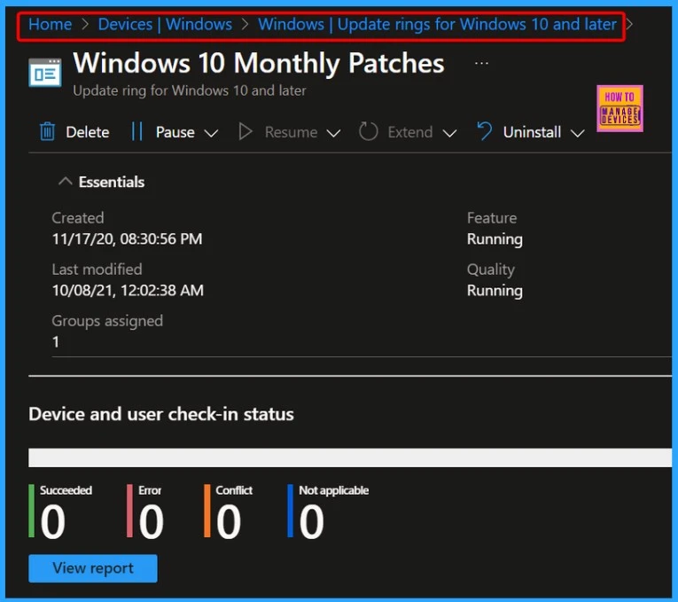Select the created date 11/17/20, 08:30:56 PM
Viewport: 678px width, 602px height.
click(x=127, y=238)
